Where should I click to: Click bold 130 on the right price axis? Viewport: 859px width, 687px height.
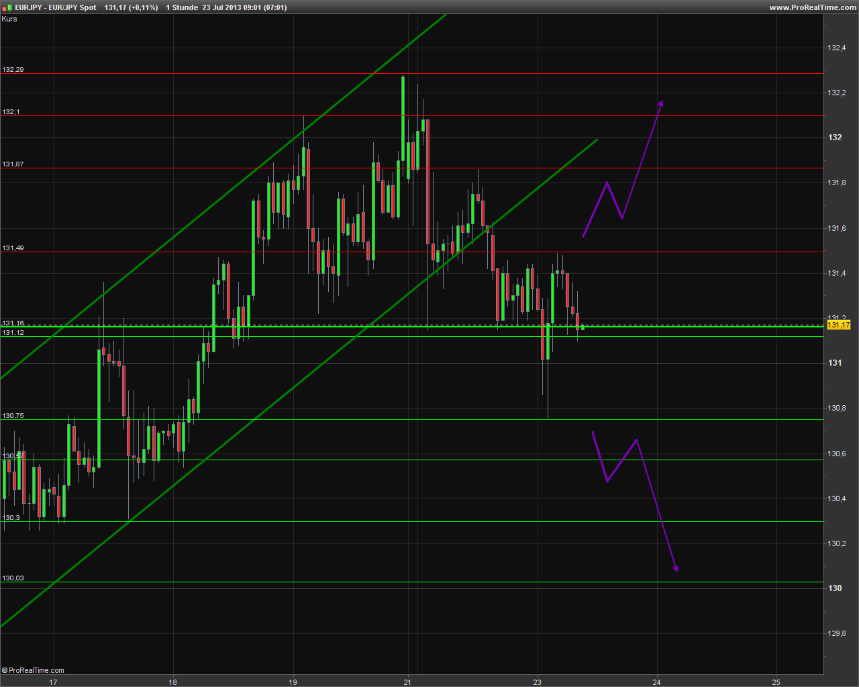[x=835, y=588]
